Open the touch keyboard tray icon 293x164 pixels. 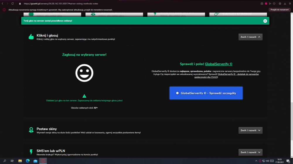(x=272, y=161)
